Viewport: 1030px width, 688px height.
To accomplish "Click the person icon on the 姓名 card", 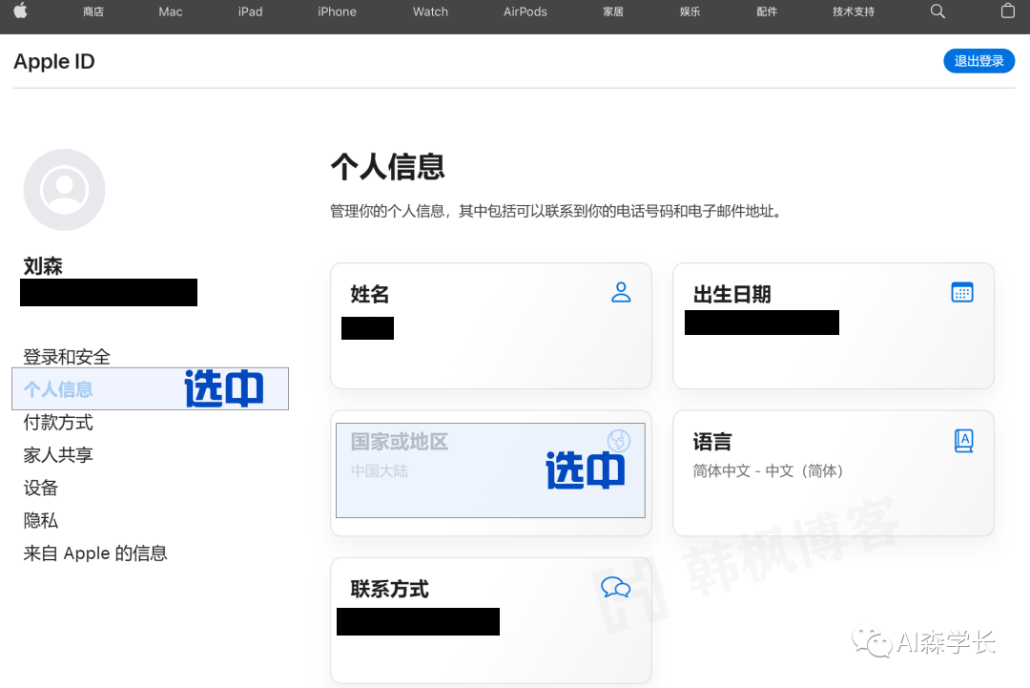I will (621, 292).
